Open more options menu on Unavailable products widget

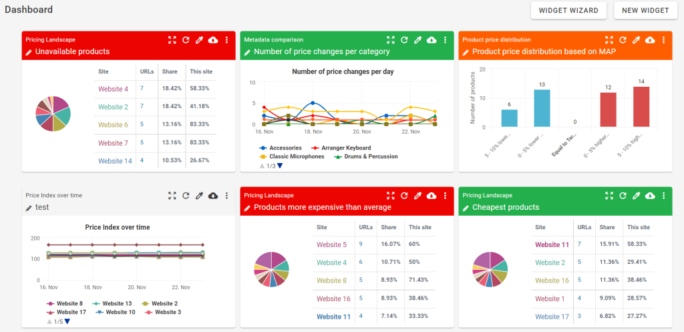pos(227,40)
